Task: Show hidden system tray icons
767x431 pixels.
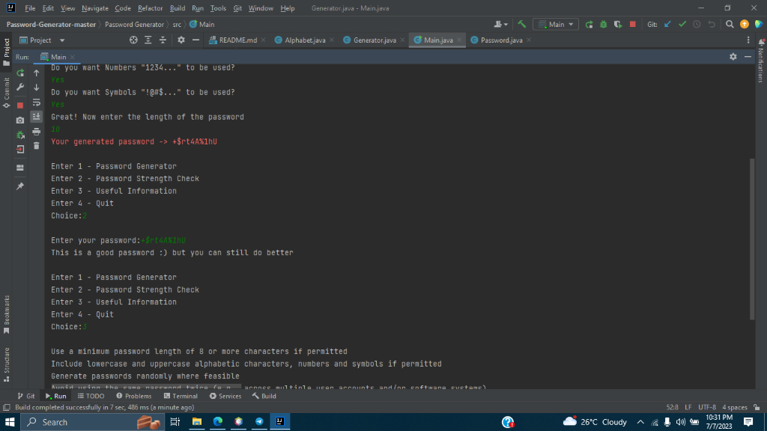Action: [x=640, y=422]
